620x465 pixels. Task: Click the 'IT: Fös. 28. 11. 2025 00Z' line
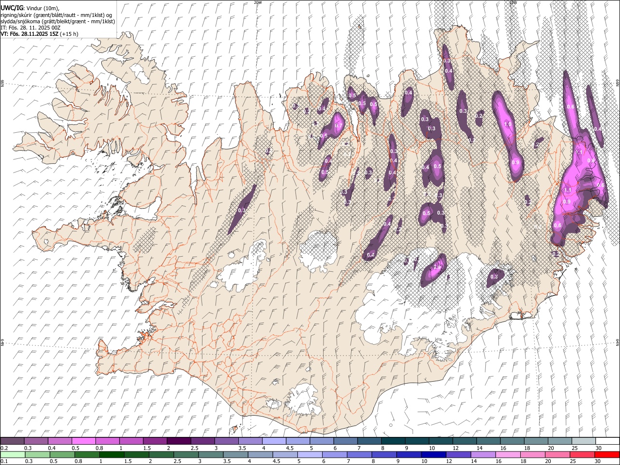(31, 28)
